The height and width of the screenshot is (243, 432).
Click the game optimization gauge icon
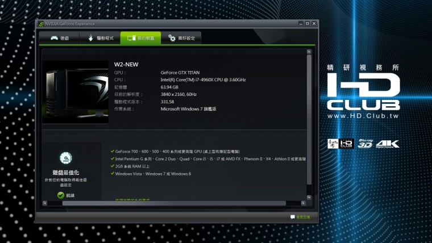click(66, 158)
